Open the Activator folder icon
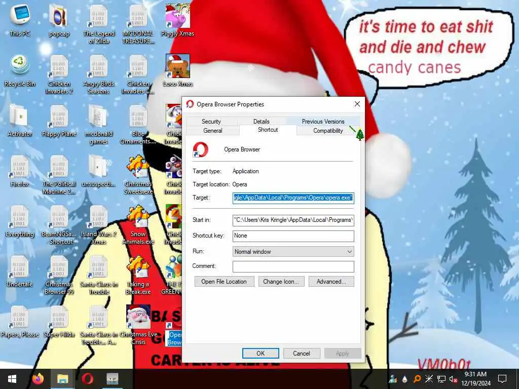 click(20, 121)
